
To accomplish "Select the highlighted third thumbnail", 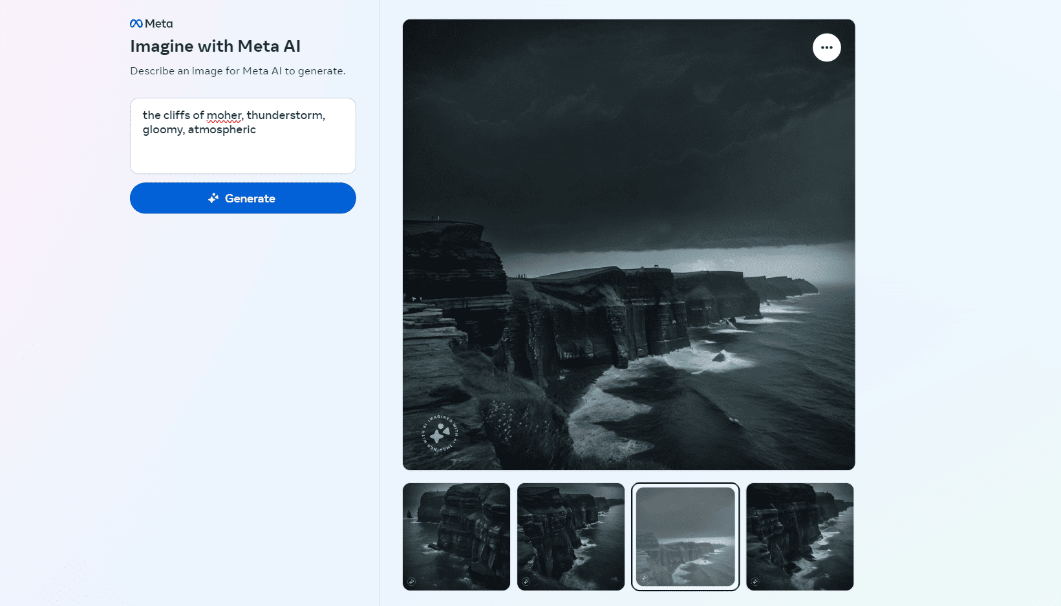I will point(685,536).
